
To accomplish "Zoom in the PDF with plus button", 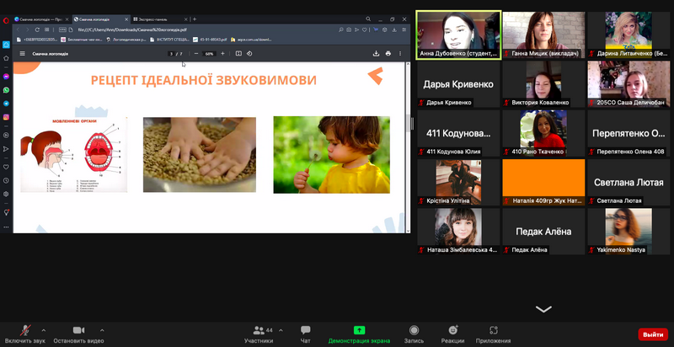I will tap(222, 54).
